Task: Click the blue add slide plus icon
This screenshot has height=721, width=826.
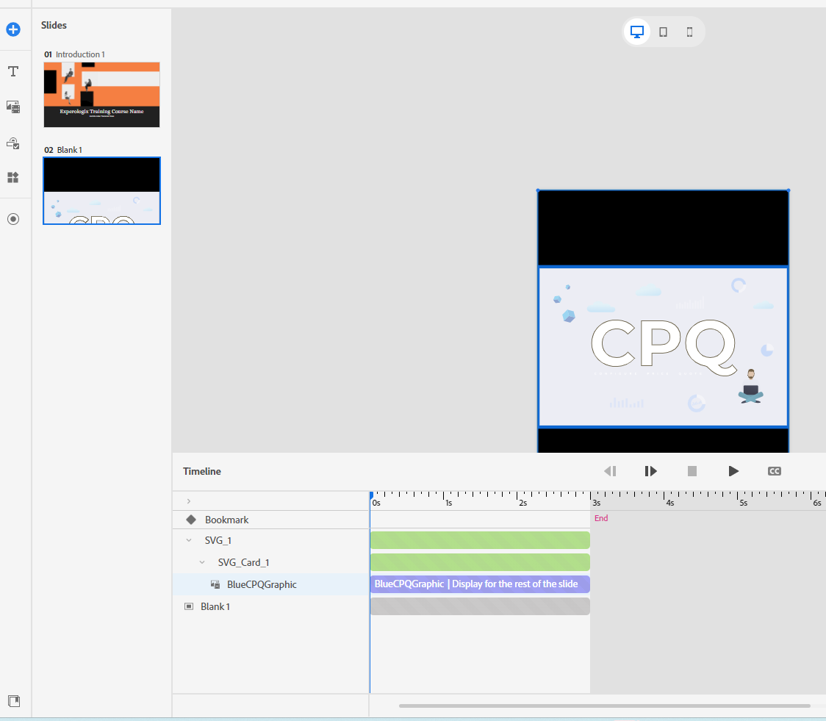Action: click(13, 30)
